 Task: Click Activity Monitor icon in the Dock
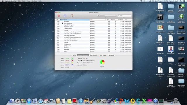coord(161,101)
